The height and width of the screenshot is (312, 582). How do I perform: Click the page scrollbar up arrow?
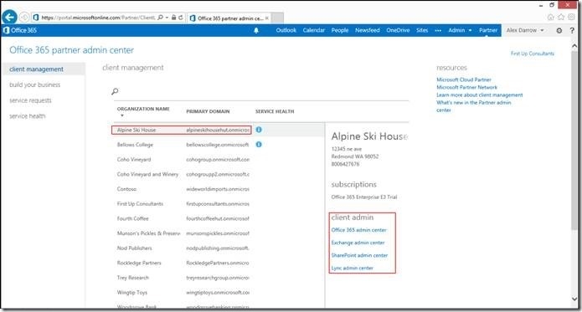[574, 46]
